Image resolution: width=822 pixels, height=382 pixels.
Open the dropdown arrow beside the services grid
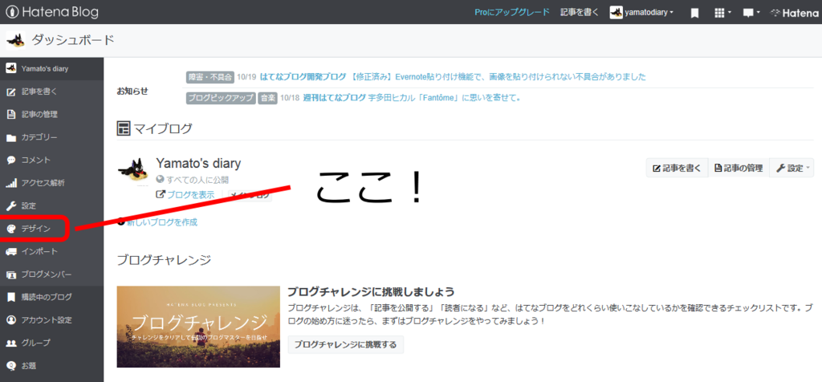pos(729,13)
